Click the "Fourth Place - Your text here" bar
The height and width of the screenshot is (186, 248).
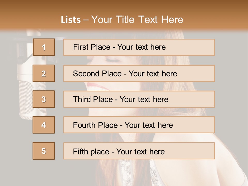coord(139,125)
